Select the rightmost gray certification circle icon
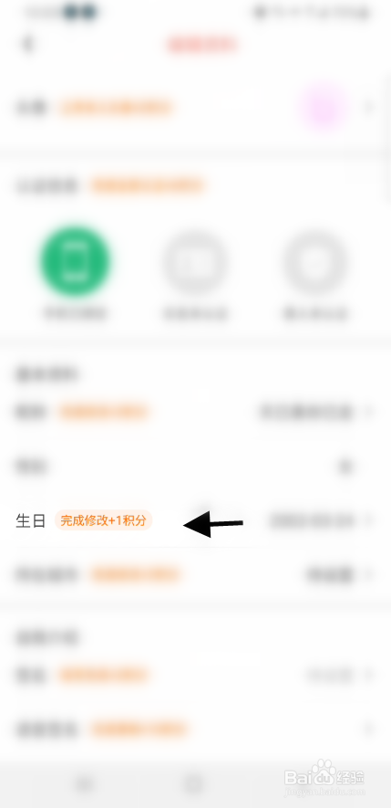Image resolution: width=391 pixels, height=808 pixels. point(315,263)
